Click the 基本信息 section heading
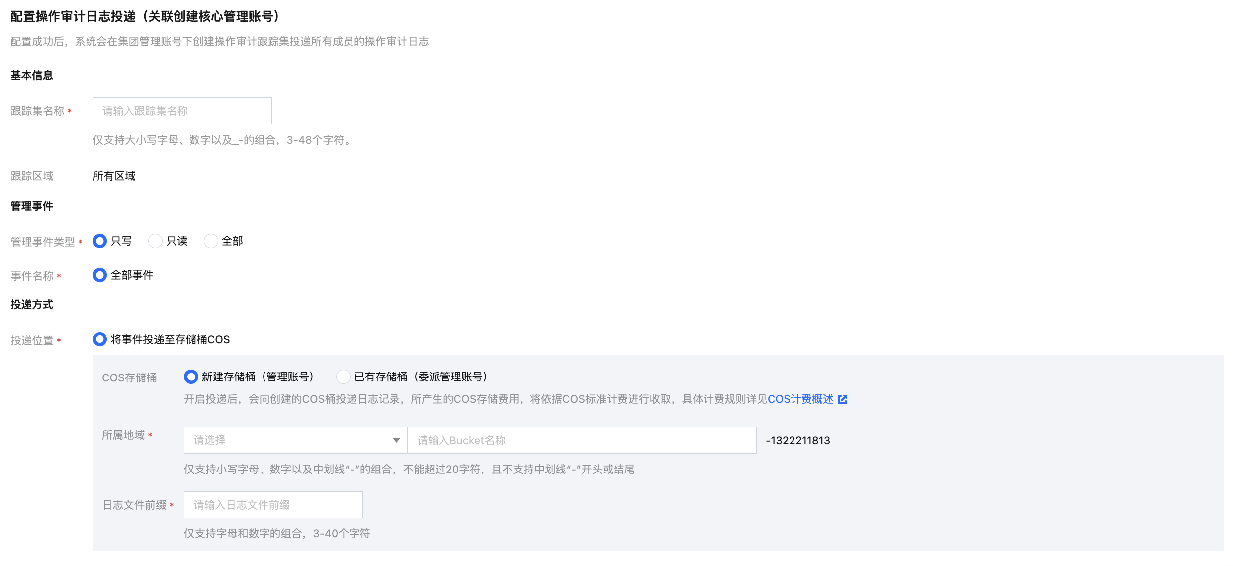The image size is (1233, 566). pos(32,75)
